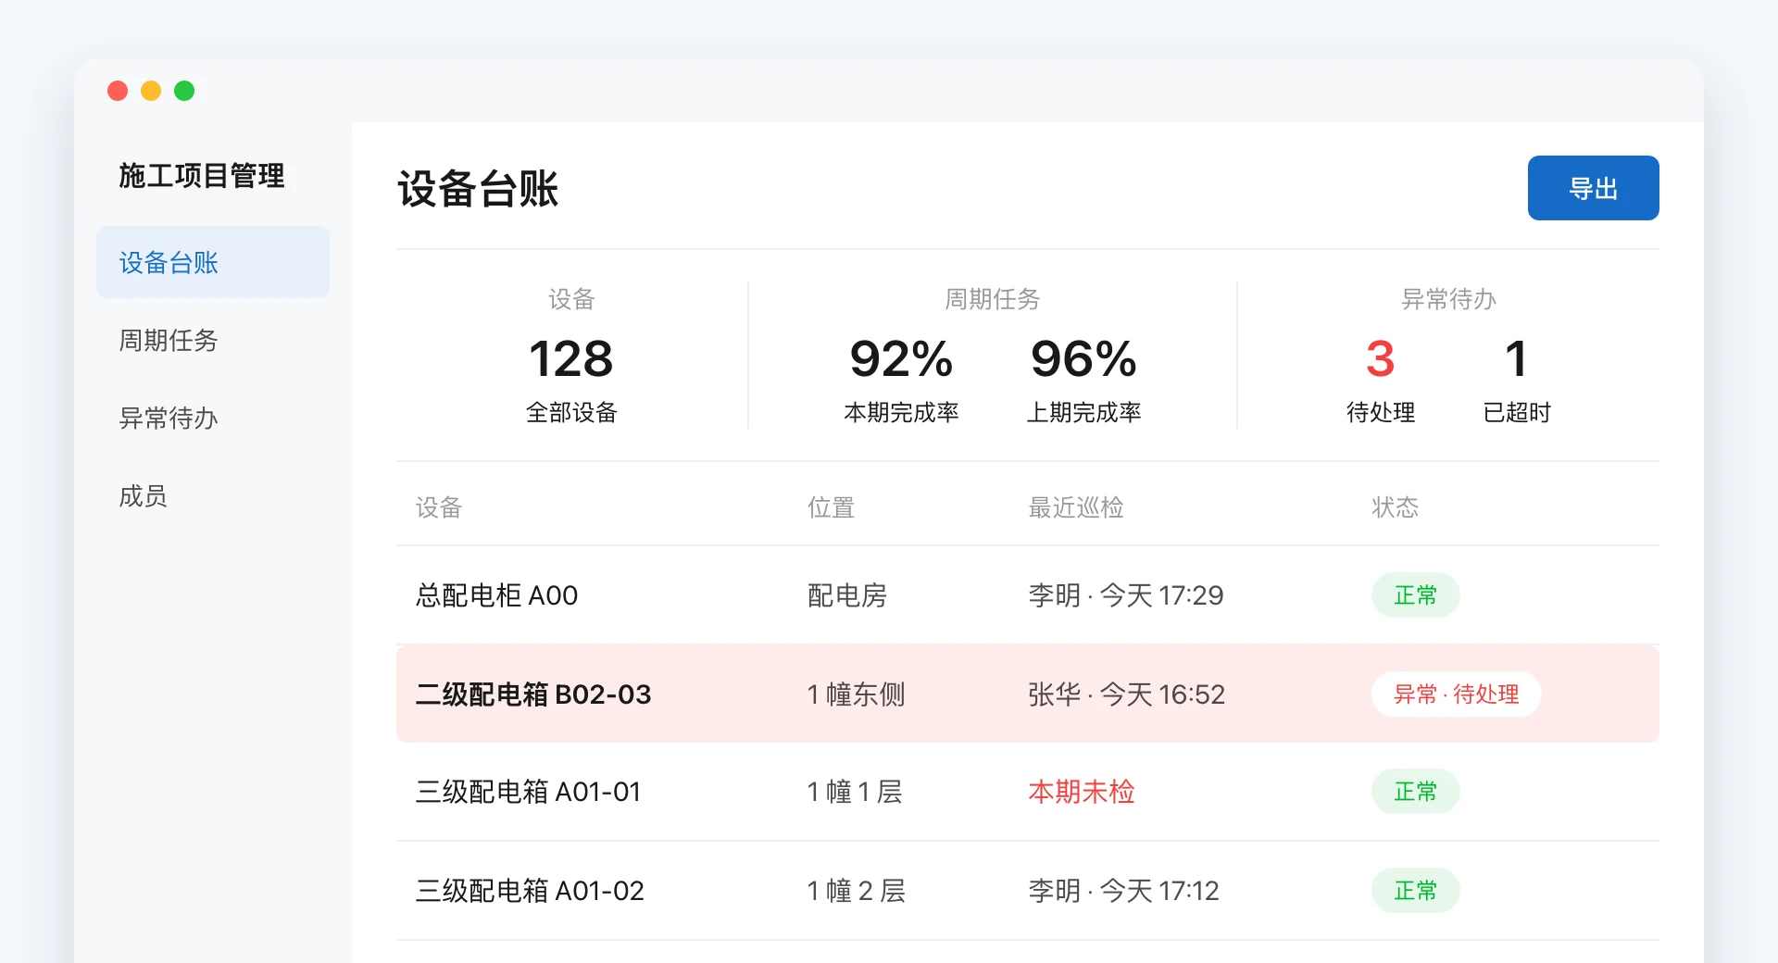Select 设备台账 in the sidebar
The width and height of the screenshot is (1778, 963).
pos(213,262)
